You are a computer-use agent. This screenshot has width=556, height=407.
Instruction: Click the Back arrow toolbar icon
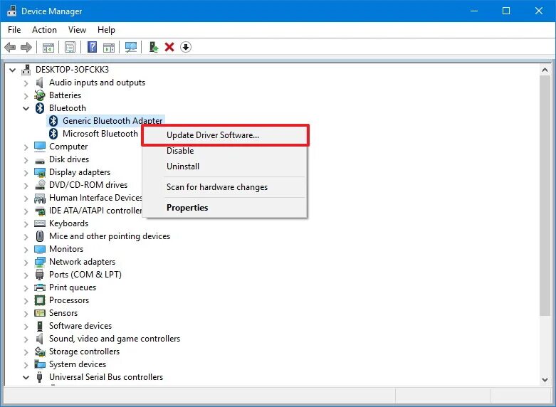pyautogui.click(x=10, y=47)
